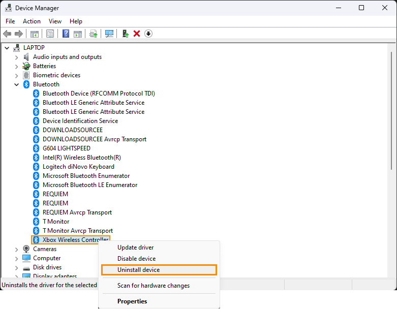The height and width of the screenshot is (309, 397).
Task: Collapse the LAPTOP root node
Action: coord(7,48)
